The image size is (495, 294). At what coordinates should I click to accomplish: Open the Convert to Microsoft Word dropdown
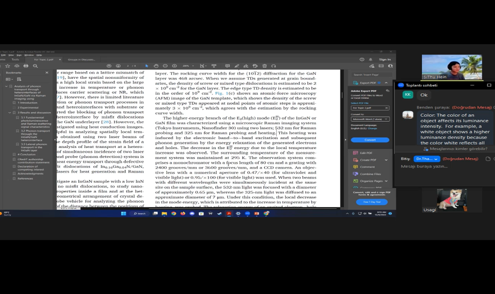pos(370,119)
